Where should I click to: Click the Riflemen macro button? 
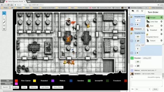coord(34,87)
